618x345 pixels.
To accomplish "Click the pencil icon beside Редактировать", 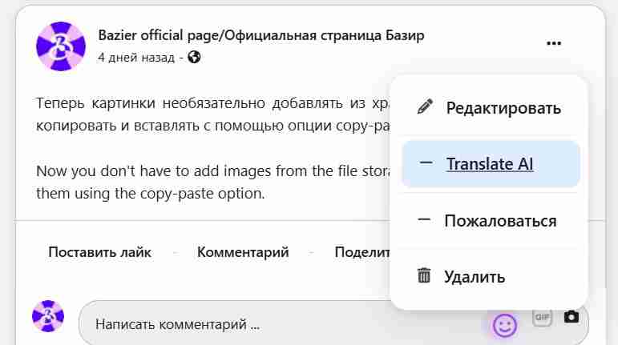I will point(425,107).
